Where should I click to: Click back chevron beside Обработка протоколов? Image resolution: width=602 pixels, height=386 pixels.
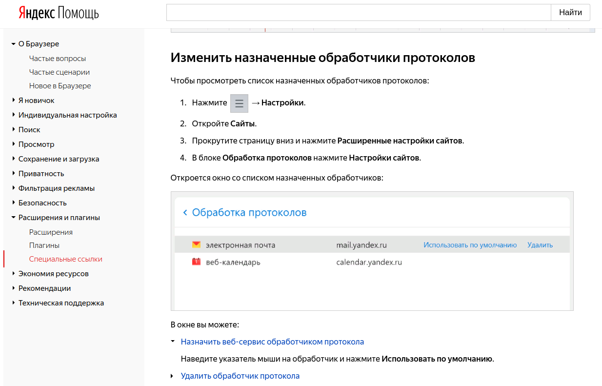click(185, 213)
